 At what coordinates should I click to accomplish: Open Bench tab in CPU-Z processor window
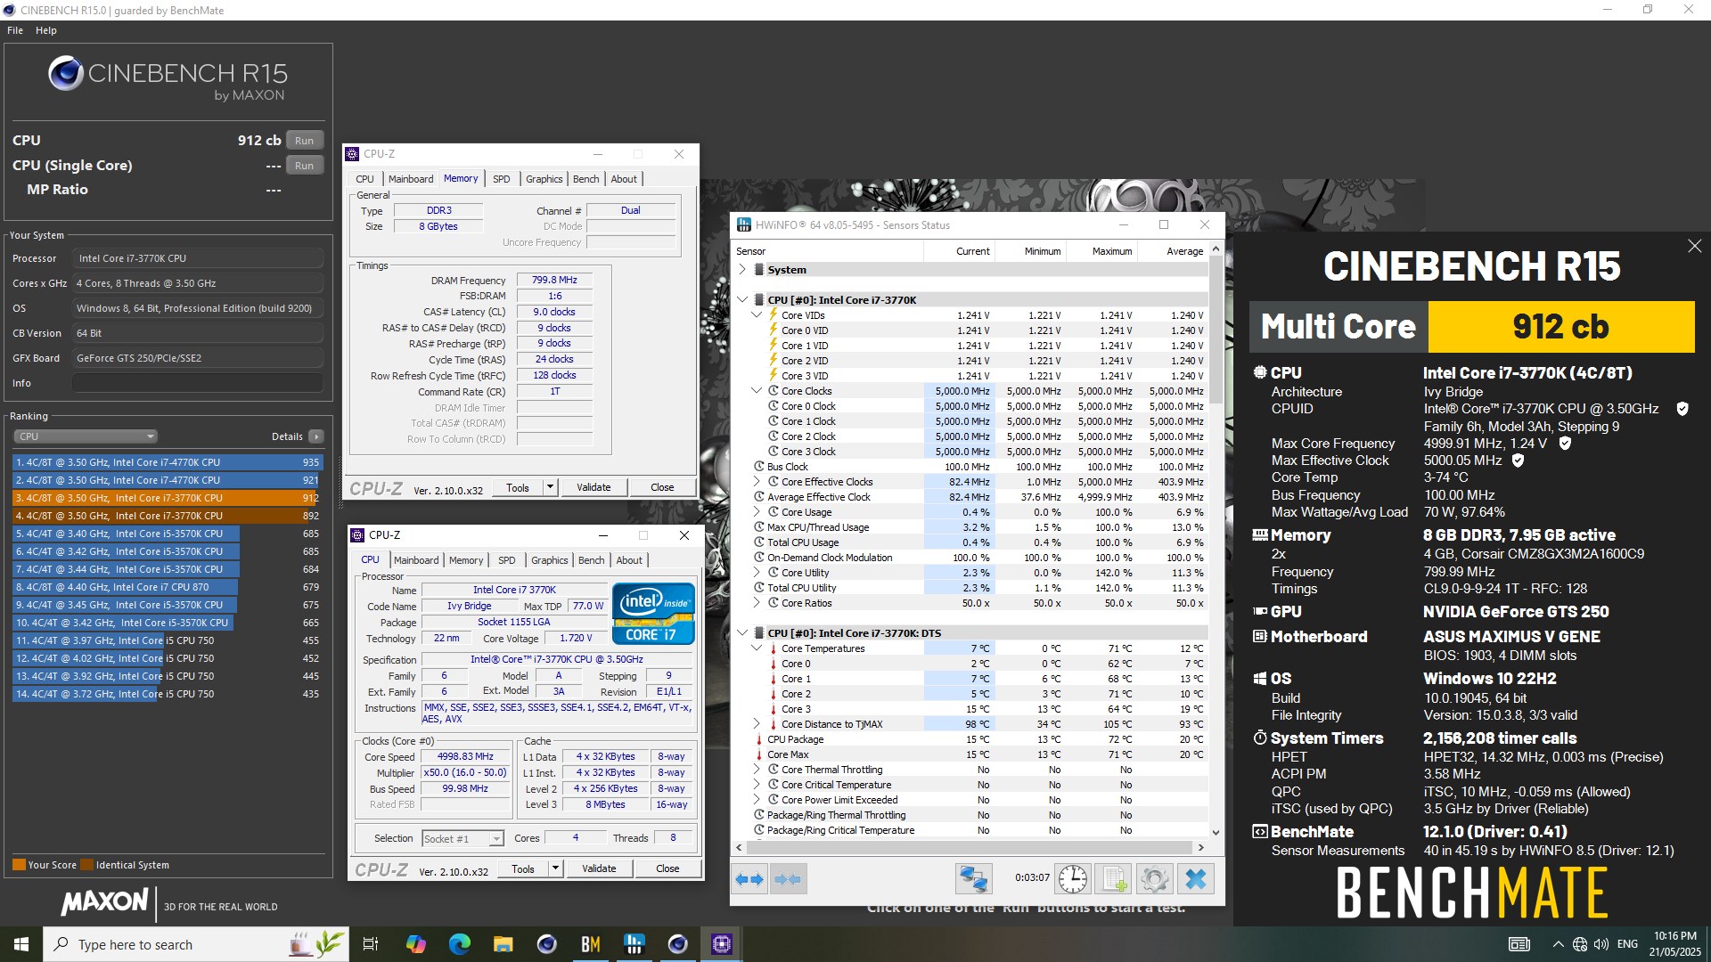(592, 560)
